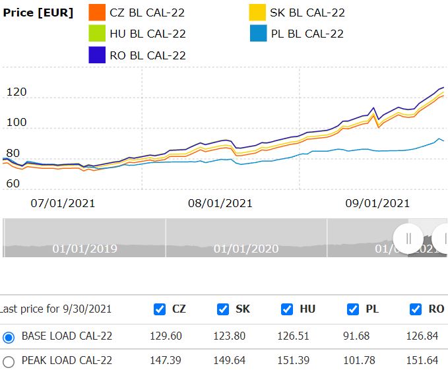
Task: Toggle the RO checkbox
Action: pos(416,309)
